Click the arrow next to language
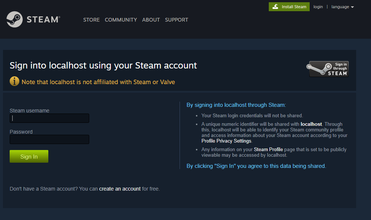Viewport: 371px width, 220px height. pyautogui.click(x=352, y=7)
